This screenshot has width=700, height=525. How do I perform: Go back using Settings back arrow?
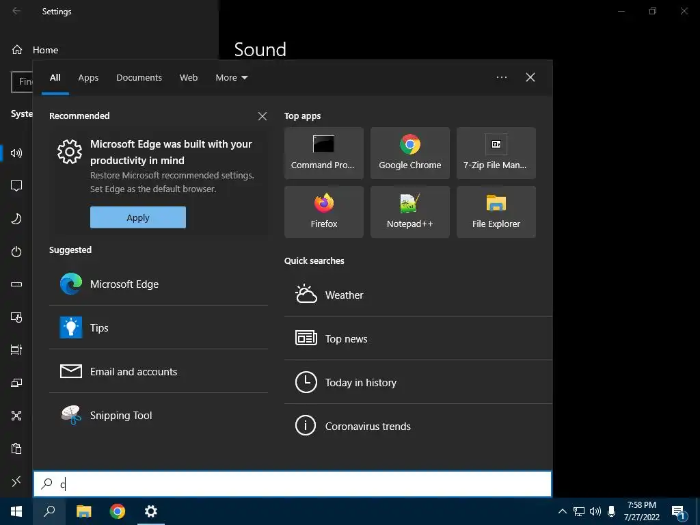click(x=16, y=11)
